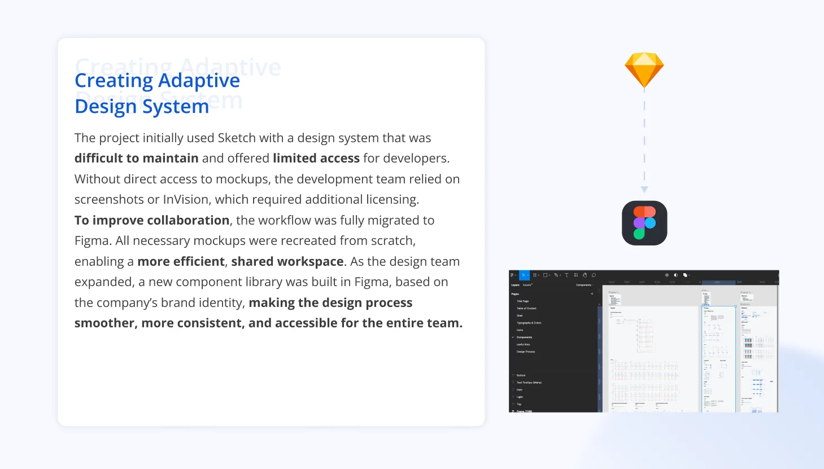Screen dimensions: 824x469
Task: Click the bold text 'more efficient'
Action: click(181, 261)
